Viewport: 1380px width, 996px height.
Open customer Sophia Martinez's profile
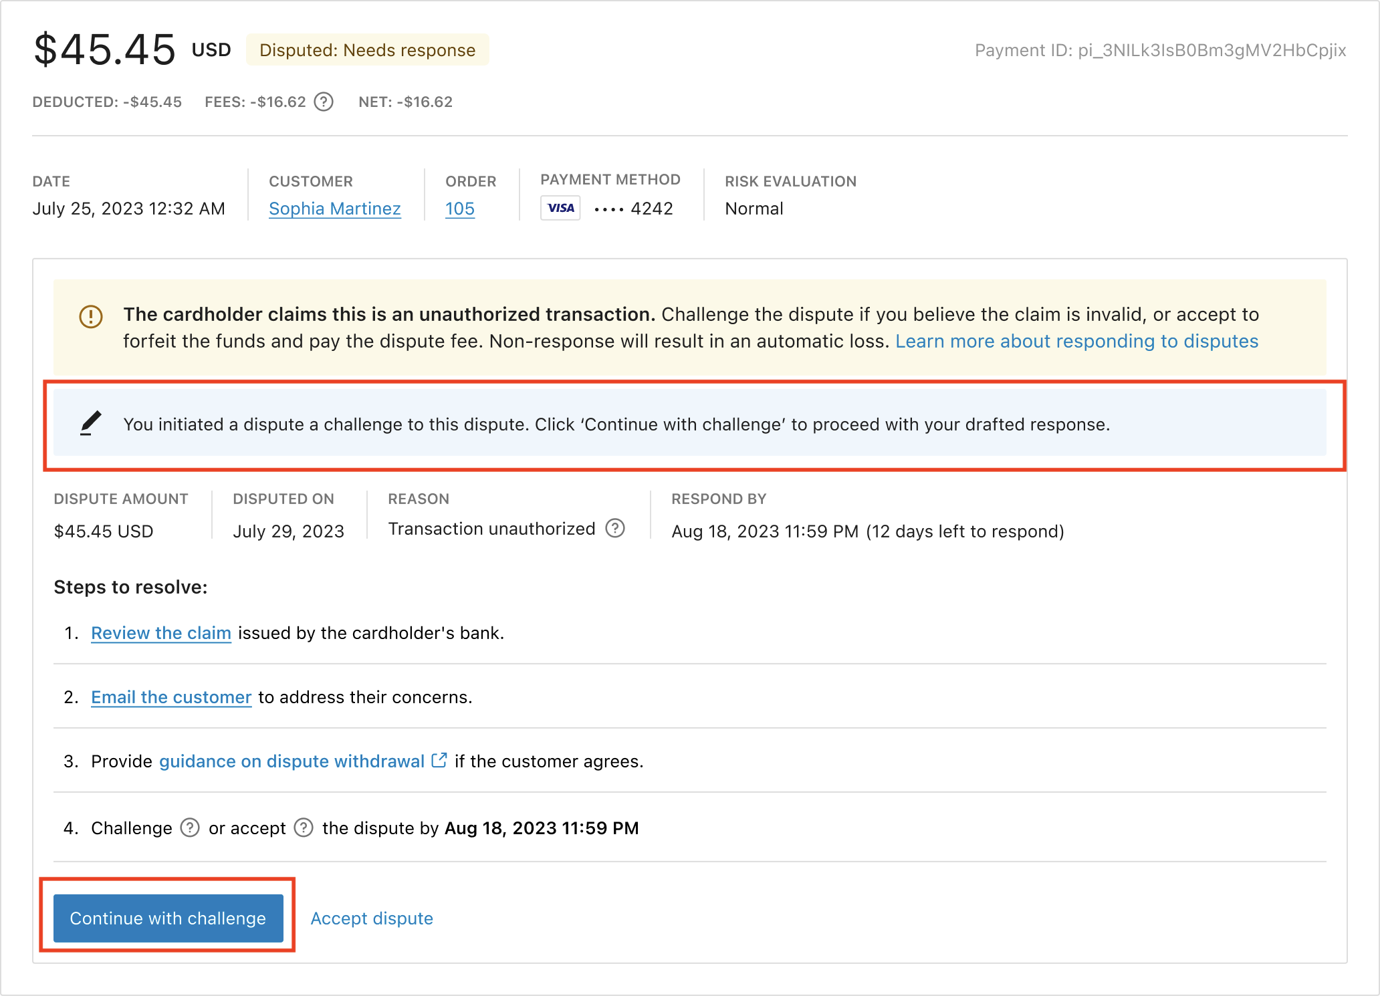point(334,208)
